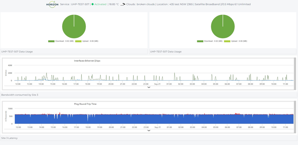Click the green Activated status dot

point(93,4)
